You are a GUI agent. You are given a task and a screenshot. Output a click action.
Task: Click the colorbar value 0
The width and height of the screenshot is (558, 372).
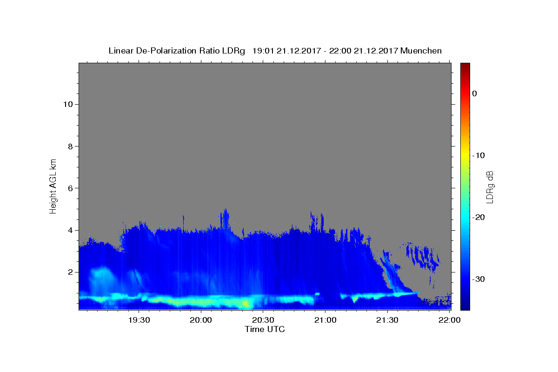(x=474, y=93)
